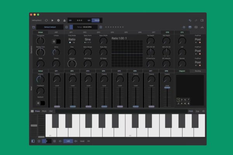Click the mixer Volume knob
The height and width of the screenshot is (155, 233).
pyautogui.click(x=40, y=79)
